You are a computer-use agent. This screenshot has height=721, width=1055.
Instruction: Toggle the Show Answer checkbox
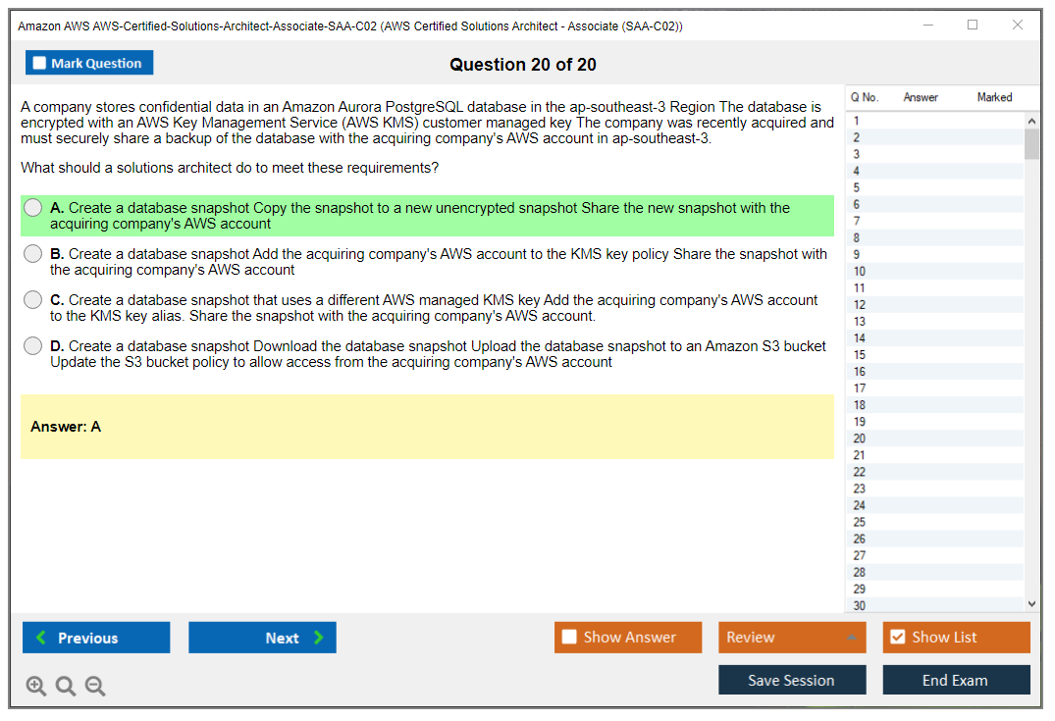pyautogui.click(x=569, y=638)
